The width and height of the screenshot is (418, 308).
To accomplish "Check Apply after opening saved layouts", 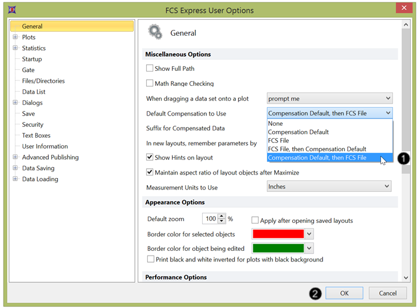I will [x=255, y=220].
